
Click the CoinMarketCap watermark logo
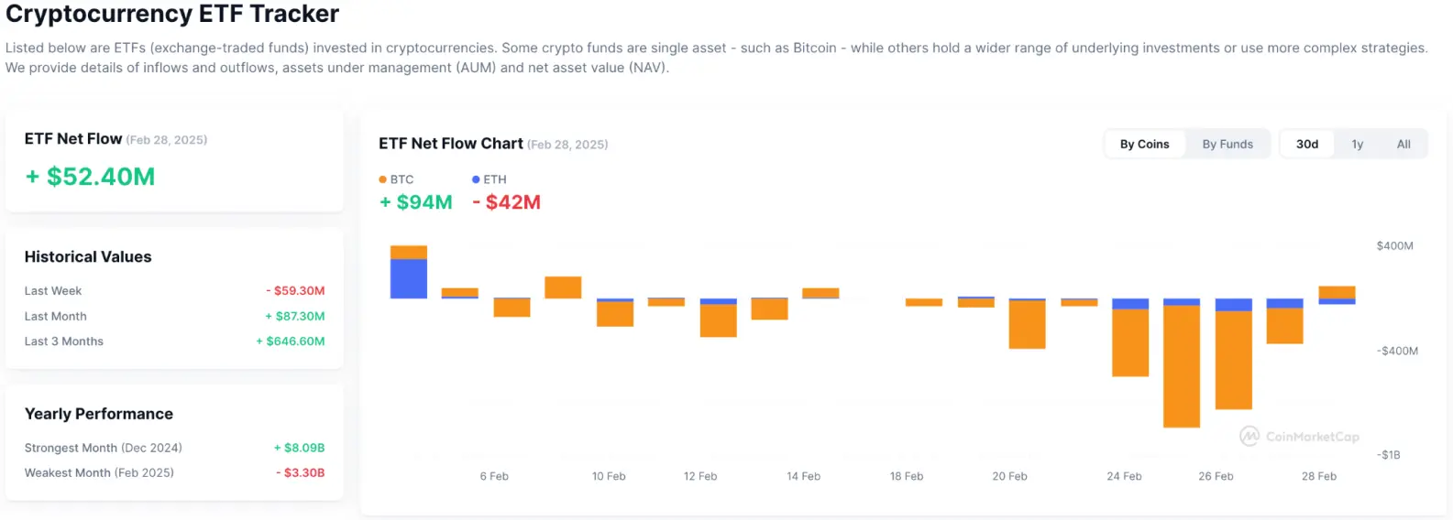coord(1249,437)
